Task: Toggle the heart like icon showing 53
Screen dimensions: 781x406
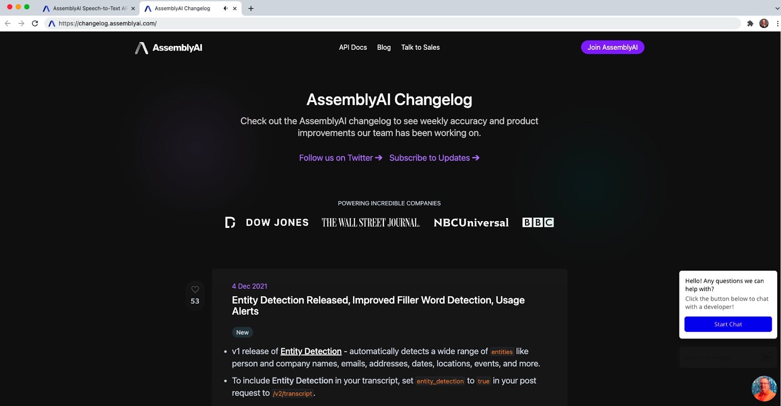Action: coord(195,289)
